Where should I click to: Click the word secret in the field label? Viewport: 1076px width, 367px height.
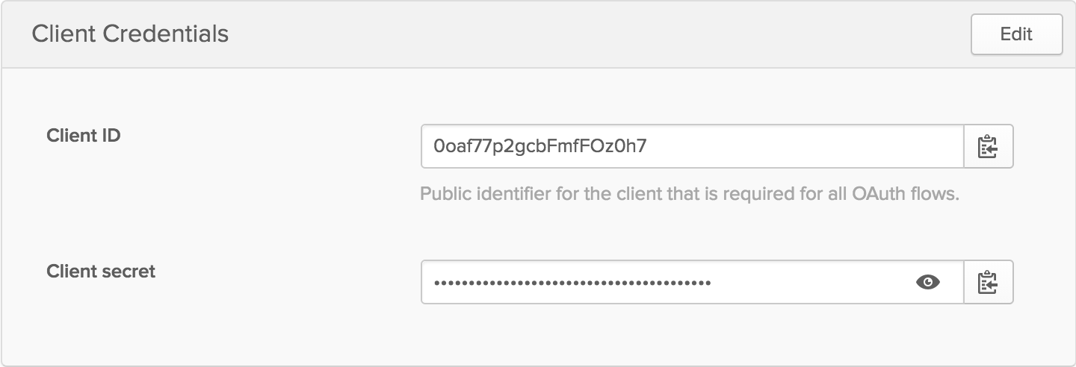tap(131, 271)
